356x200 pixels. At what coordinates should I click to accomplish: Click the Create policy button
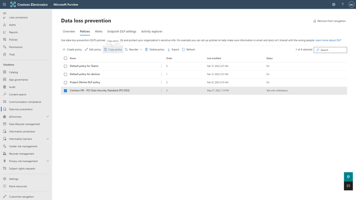pos(72,49)
